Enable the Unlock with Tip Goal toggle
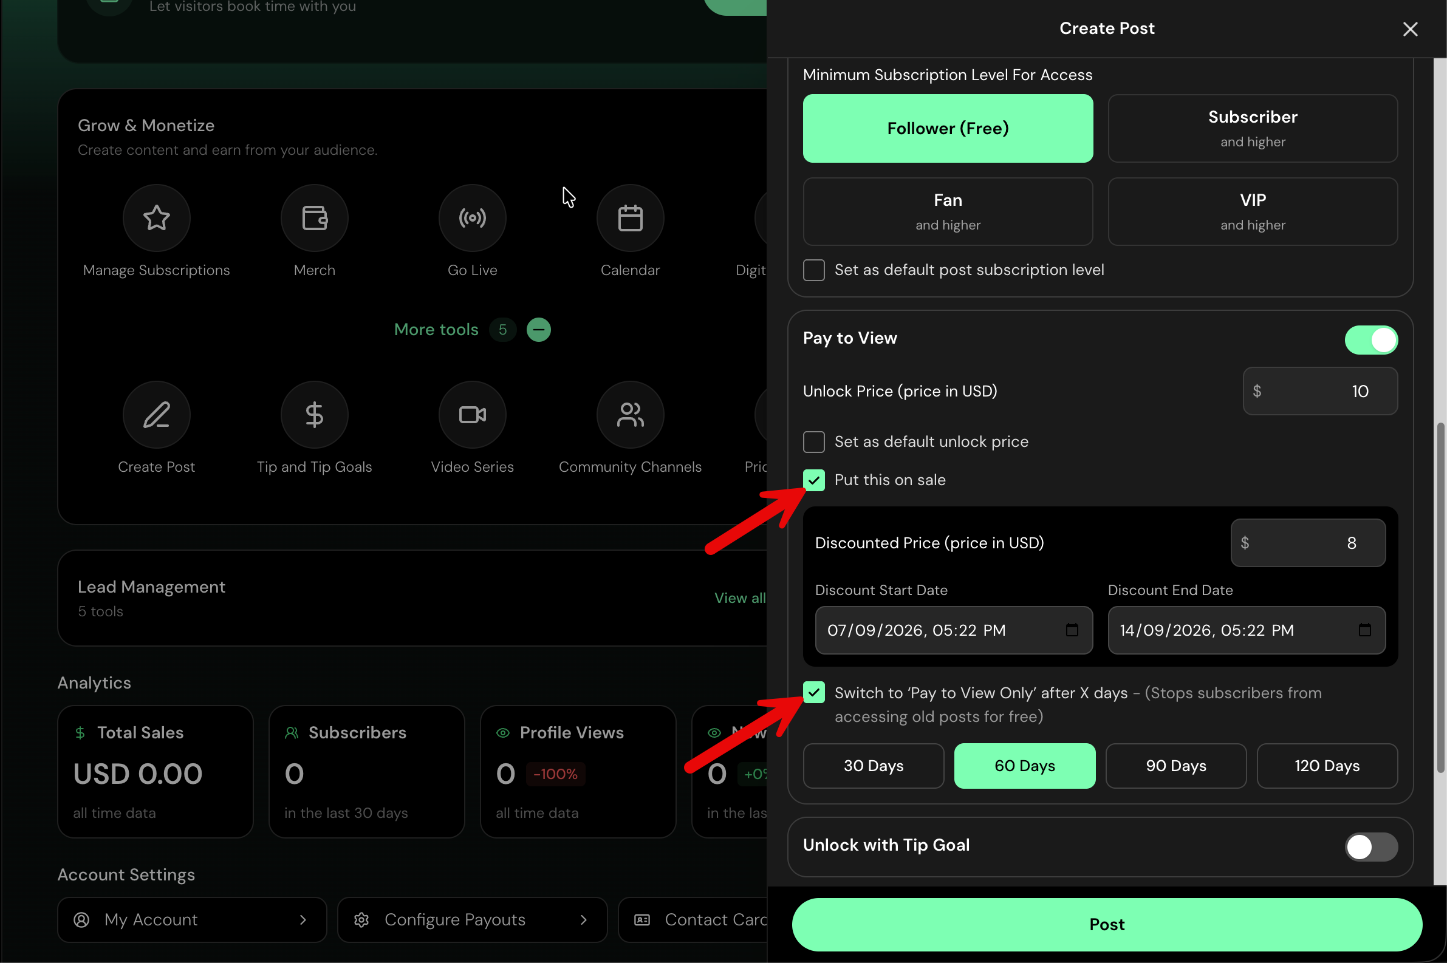This screenshot has width=1447, height=963. [1371, 846]
